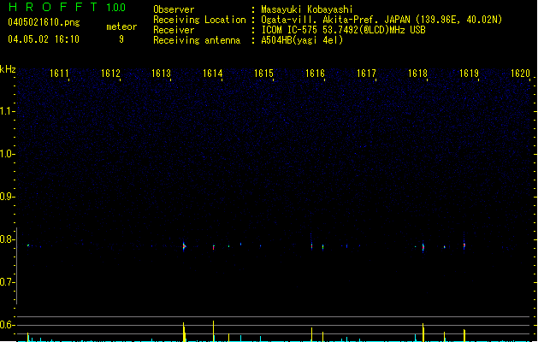
Task: Click the meteor echo just before 1614
Action: coord(214,247)
